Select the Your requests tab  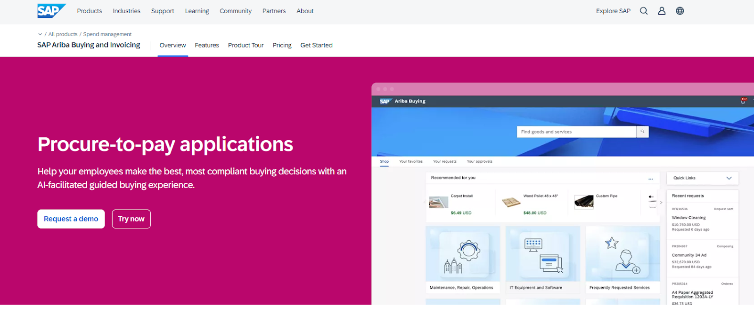pyautogui.click(x=445, y=161)
